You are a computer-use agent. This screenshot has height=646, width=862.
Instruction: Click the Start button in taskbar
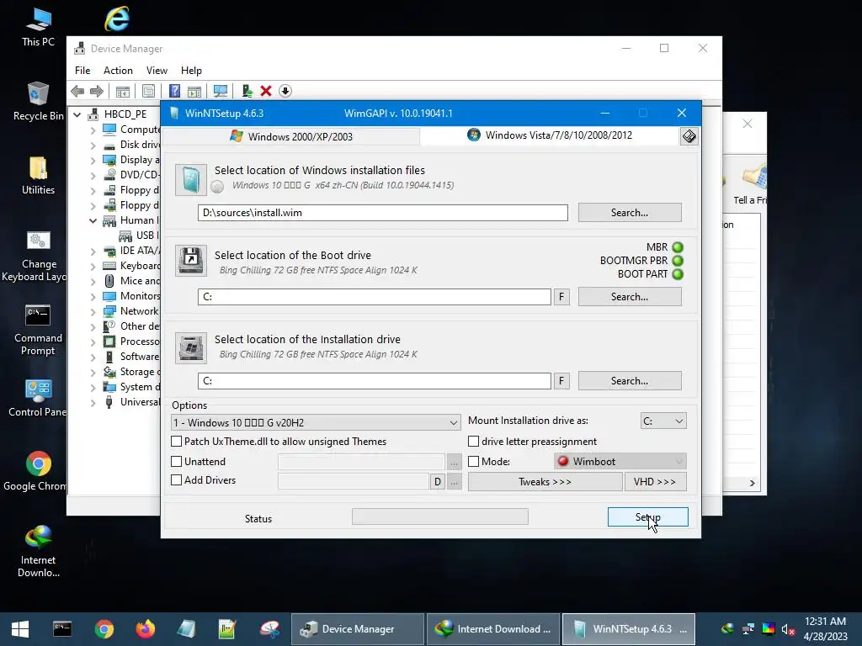[x=20, y=629]
